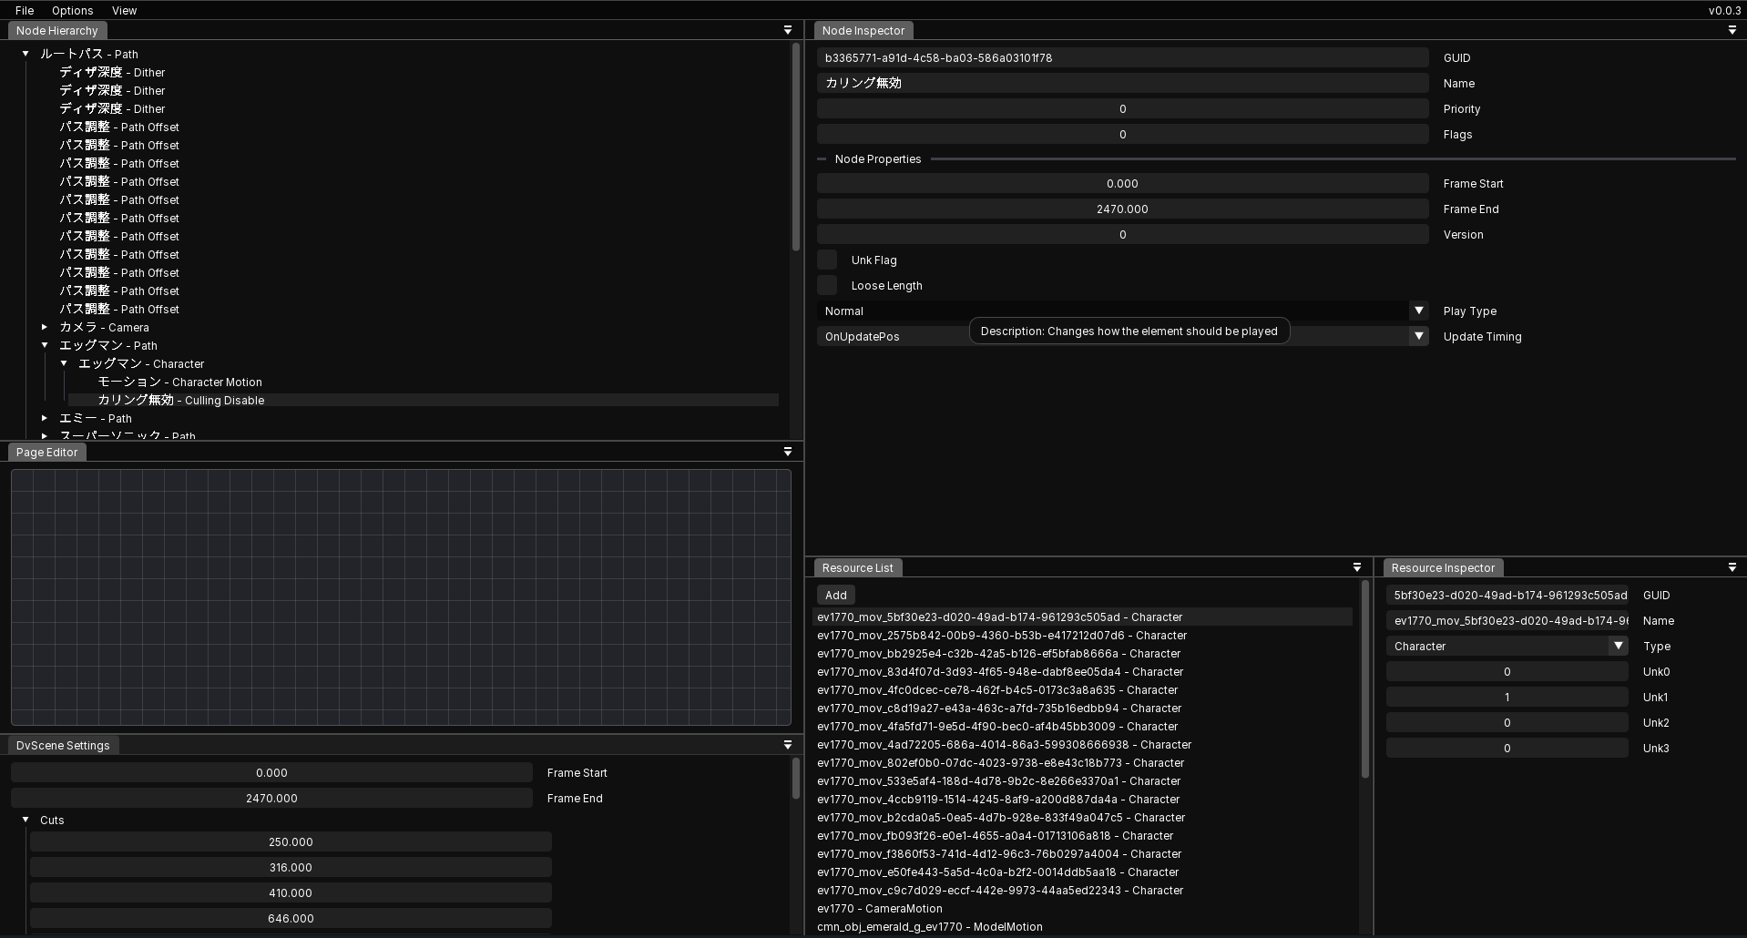Open Resource List panel options arrow
Viewport: 1747px width, 938px height.
(1357, 567)
